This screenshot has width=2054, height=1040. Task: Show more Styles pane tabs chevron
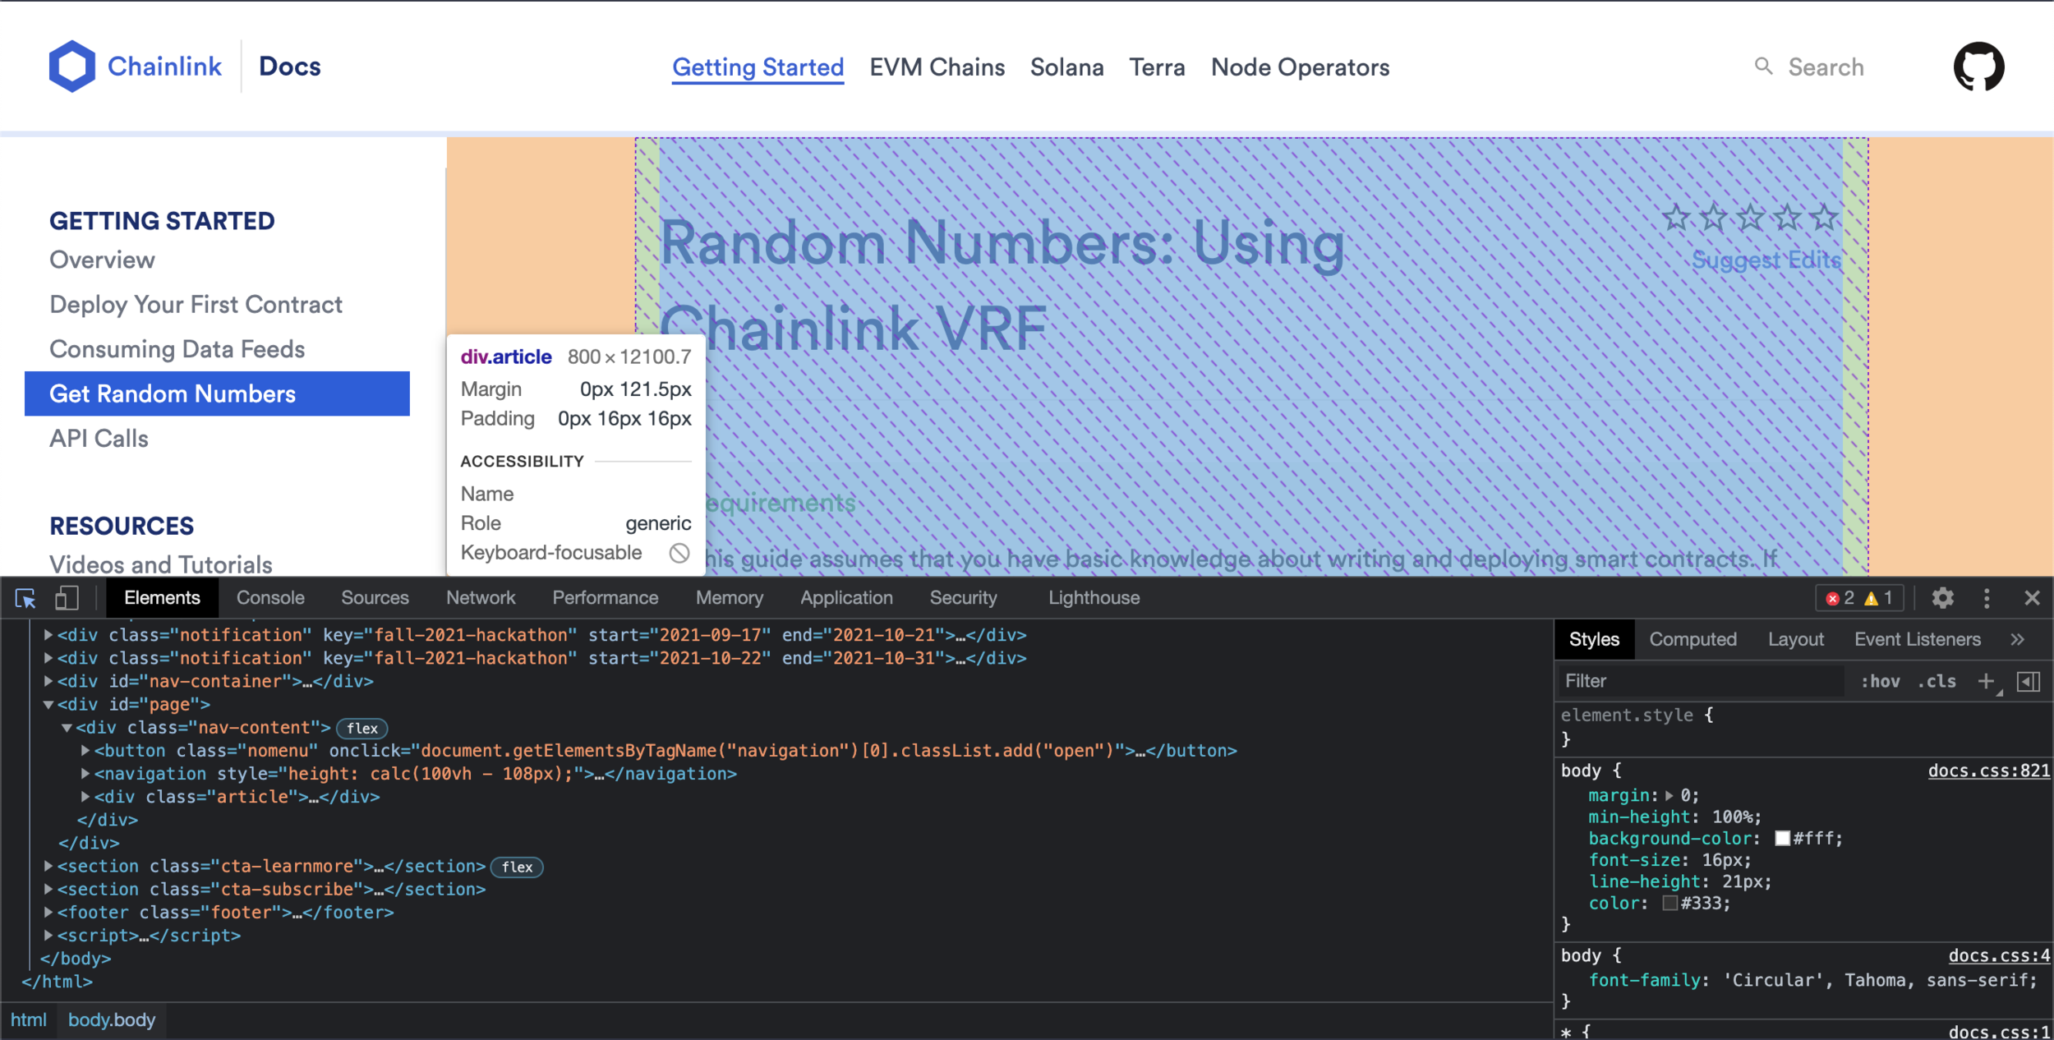click(x=2017, y=639)
